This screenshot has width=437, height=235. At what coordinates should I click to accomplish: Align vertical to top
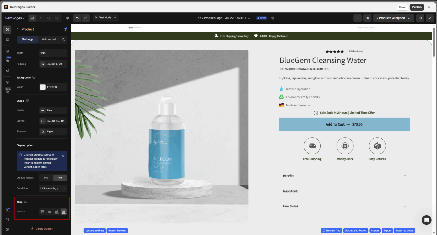(42, 212)
